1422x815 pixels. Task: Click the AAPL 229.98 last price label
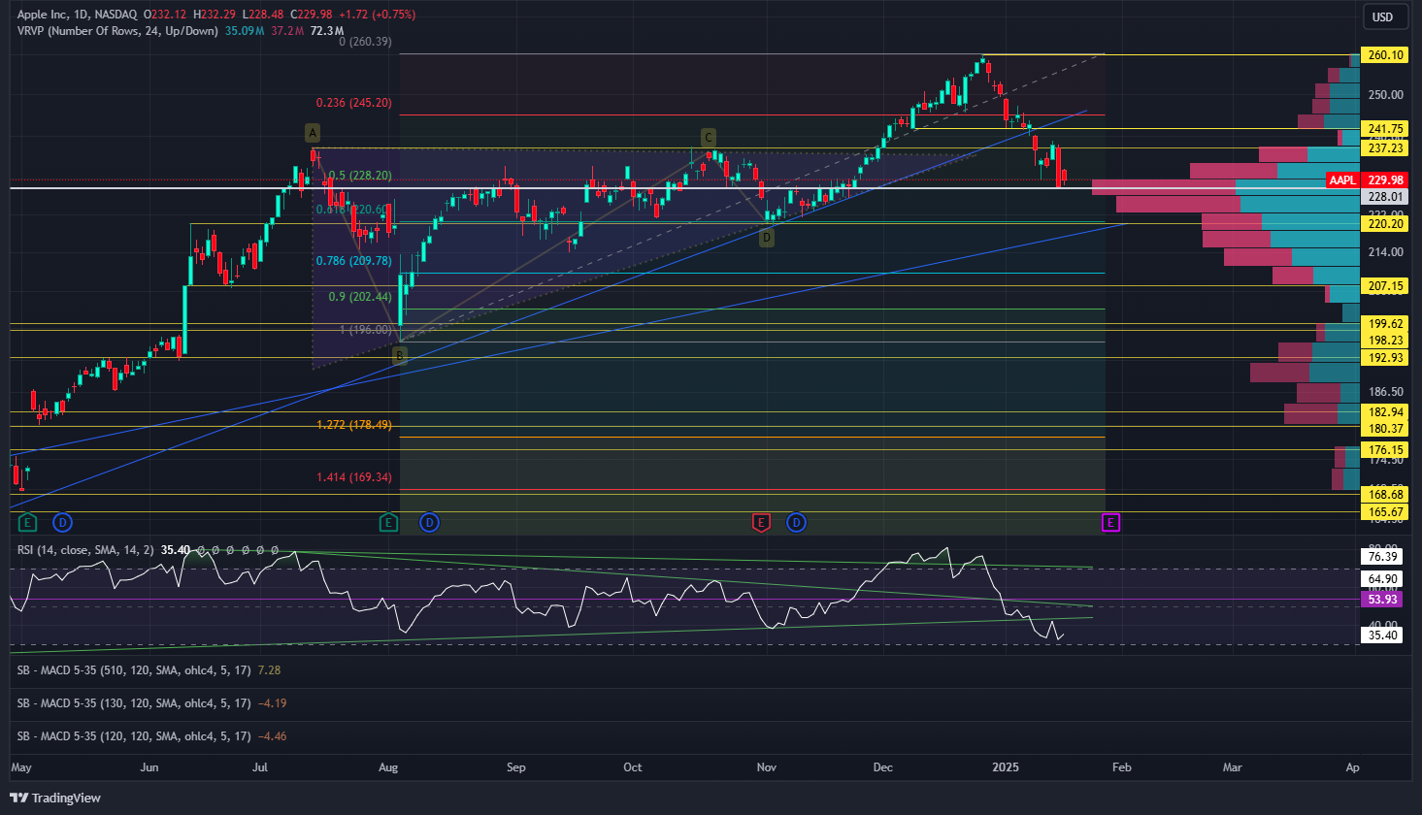tap(1367, 180)
